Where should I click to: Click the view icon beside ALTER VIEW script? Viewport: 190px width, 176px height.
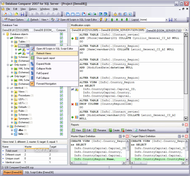(77, 89)
